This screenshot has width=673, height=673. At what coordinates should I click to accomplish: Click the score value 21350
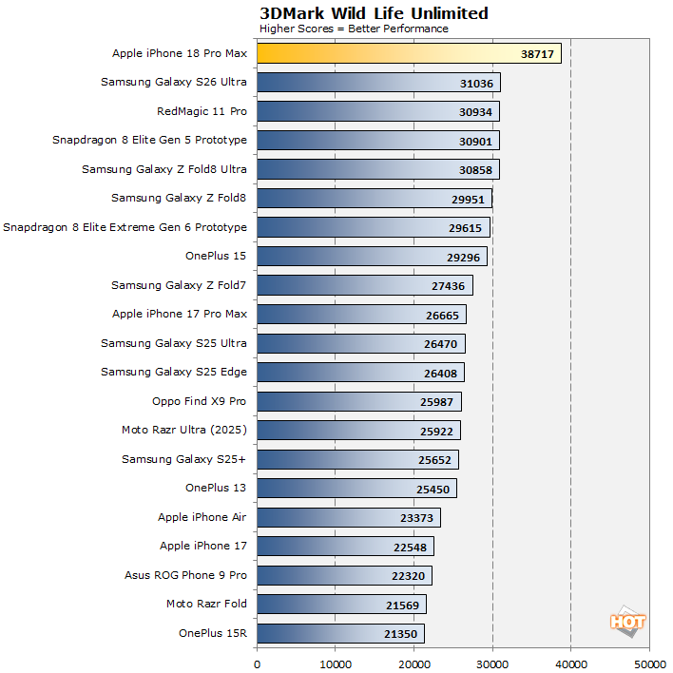click(x=400, y=633)
